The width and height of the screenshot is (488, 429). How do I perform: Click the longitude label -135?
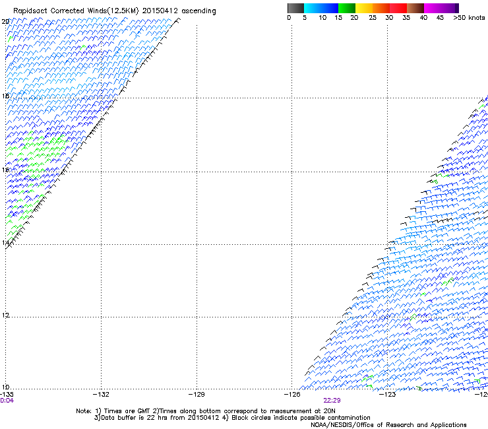point(7,395)
